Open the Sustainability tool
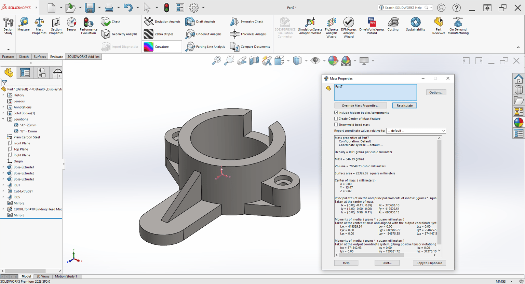 click(415, 25)
